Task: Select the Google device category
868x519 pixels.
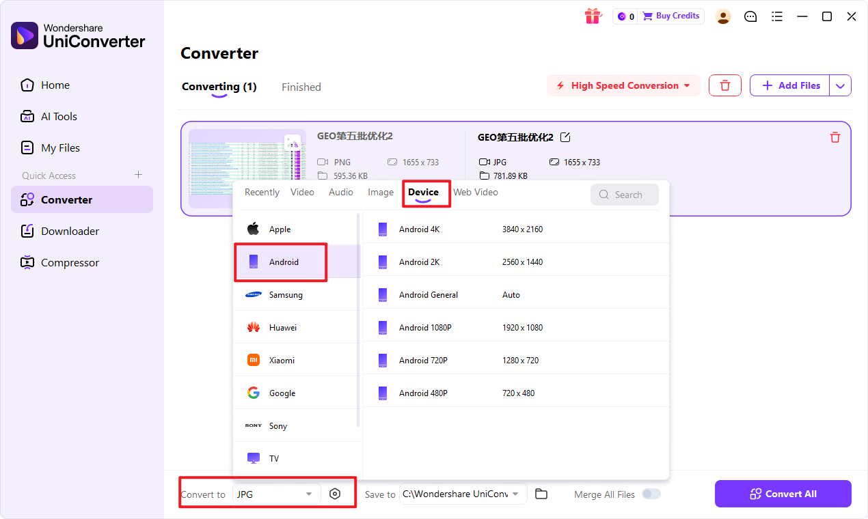Action: pos(297,393)
